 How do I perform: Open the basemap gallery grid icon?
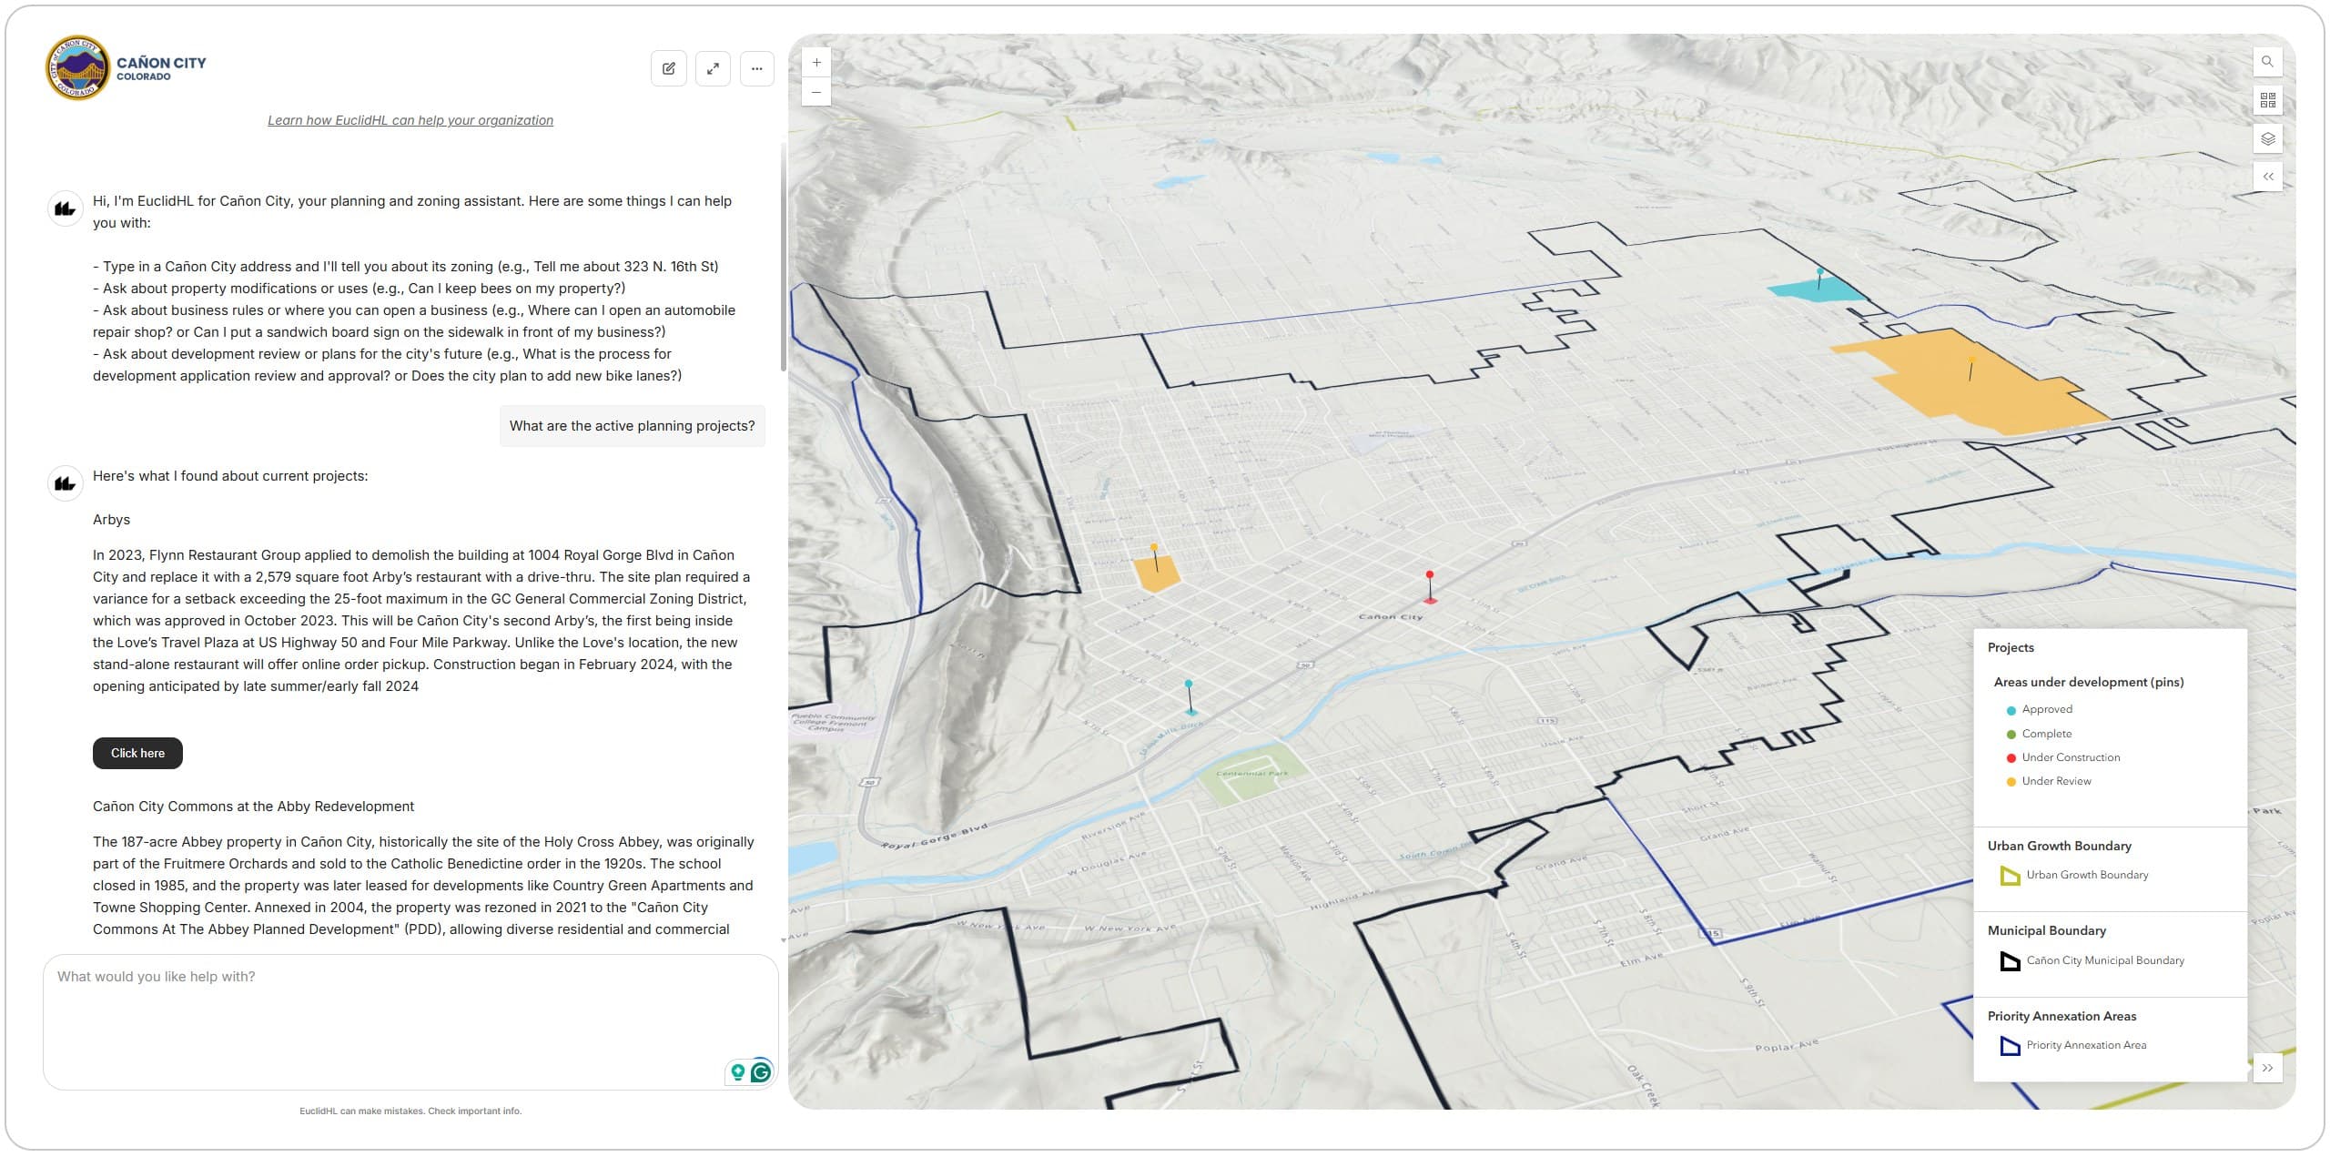point(2267,100)
